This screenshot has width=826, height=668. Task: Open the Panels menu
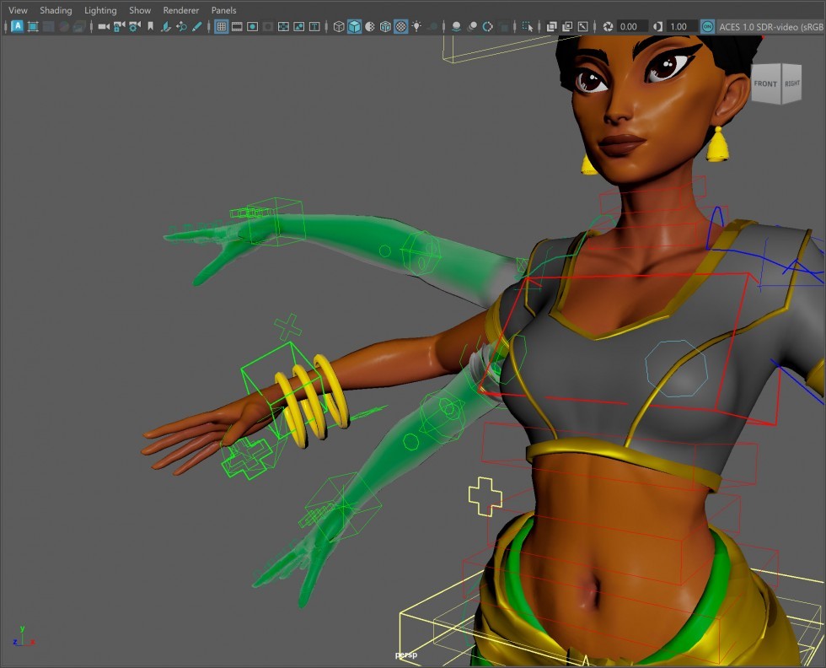coord(223,10)
